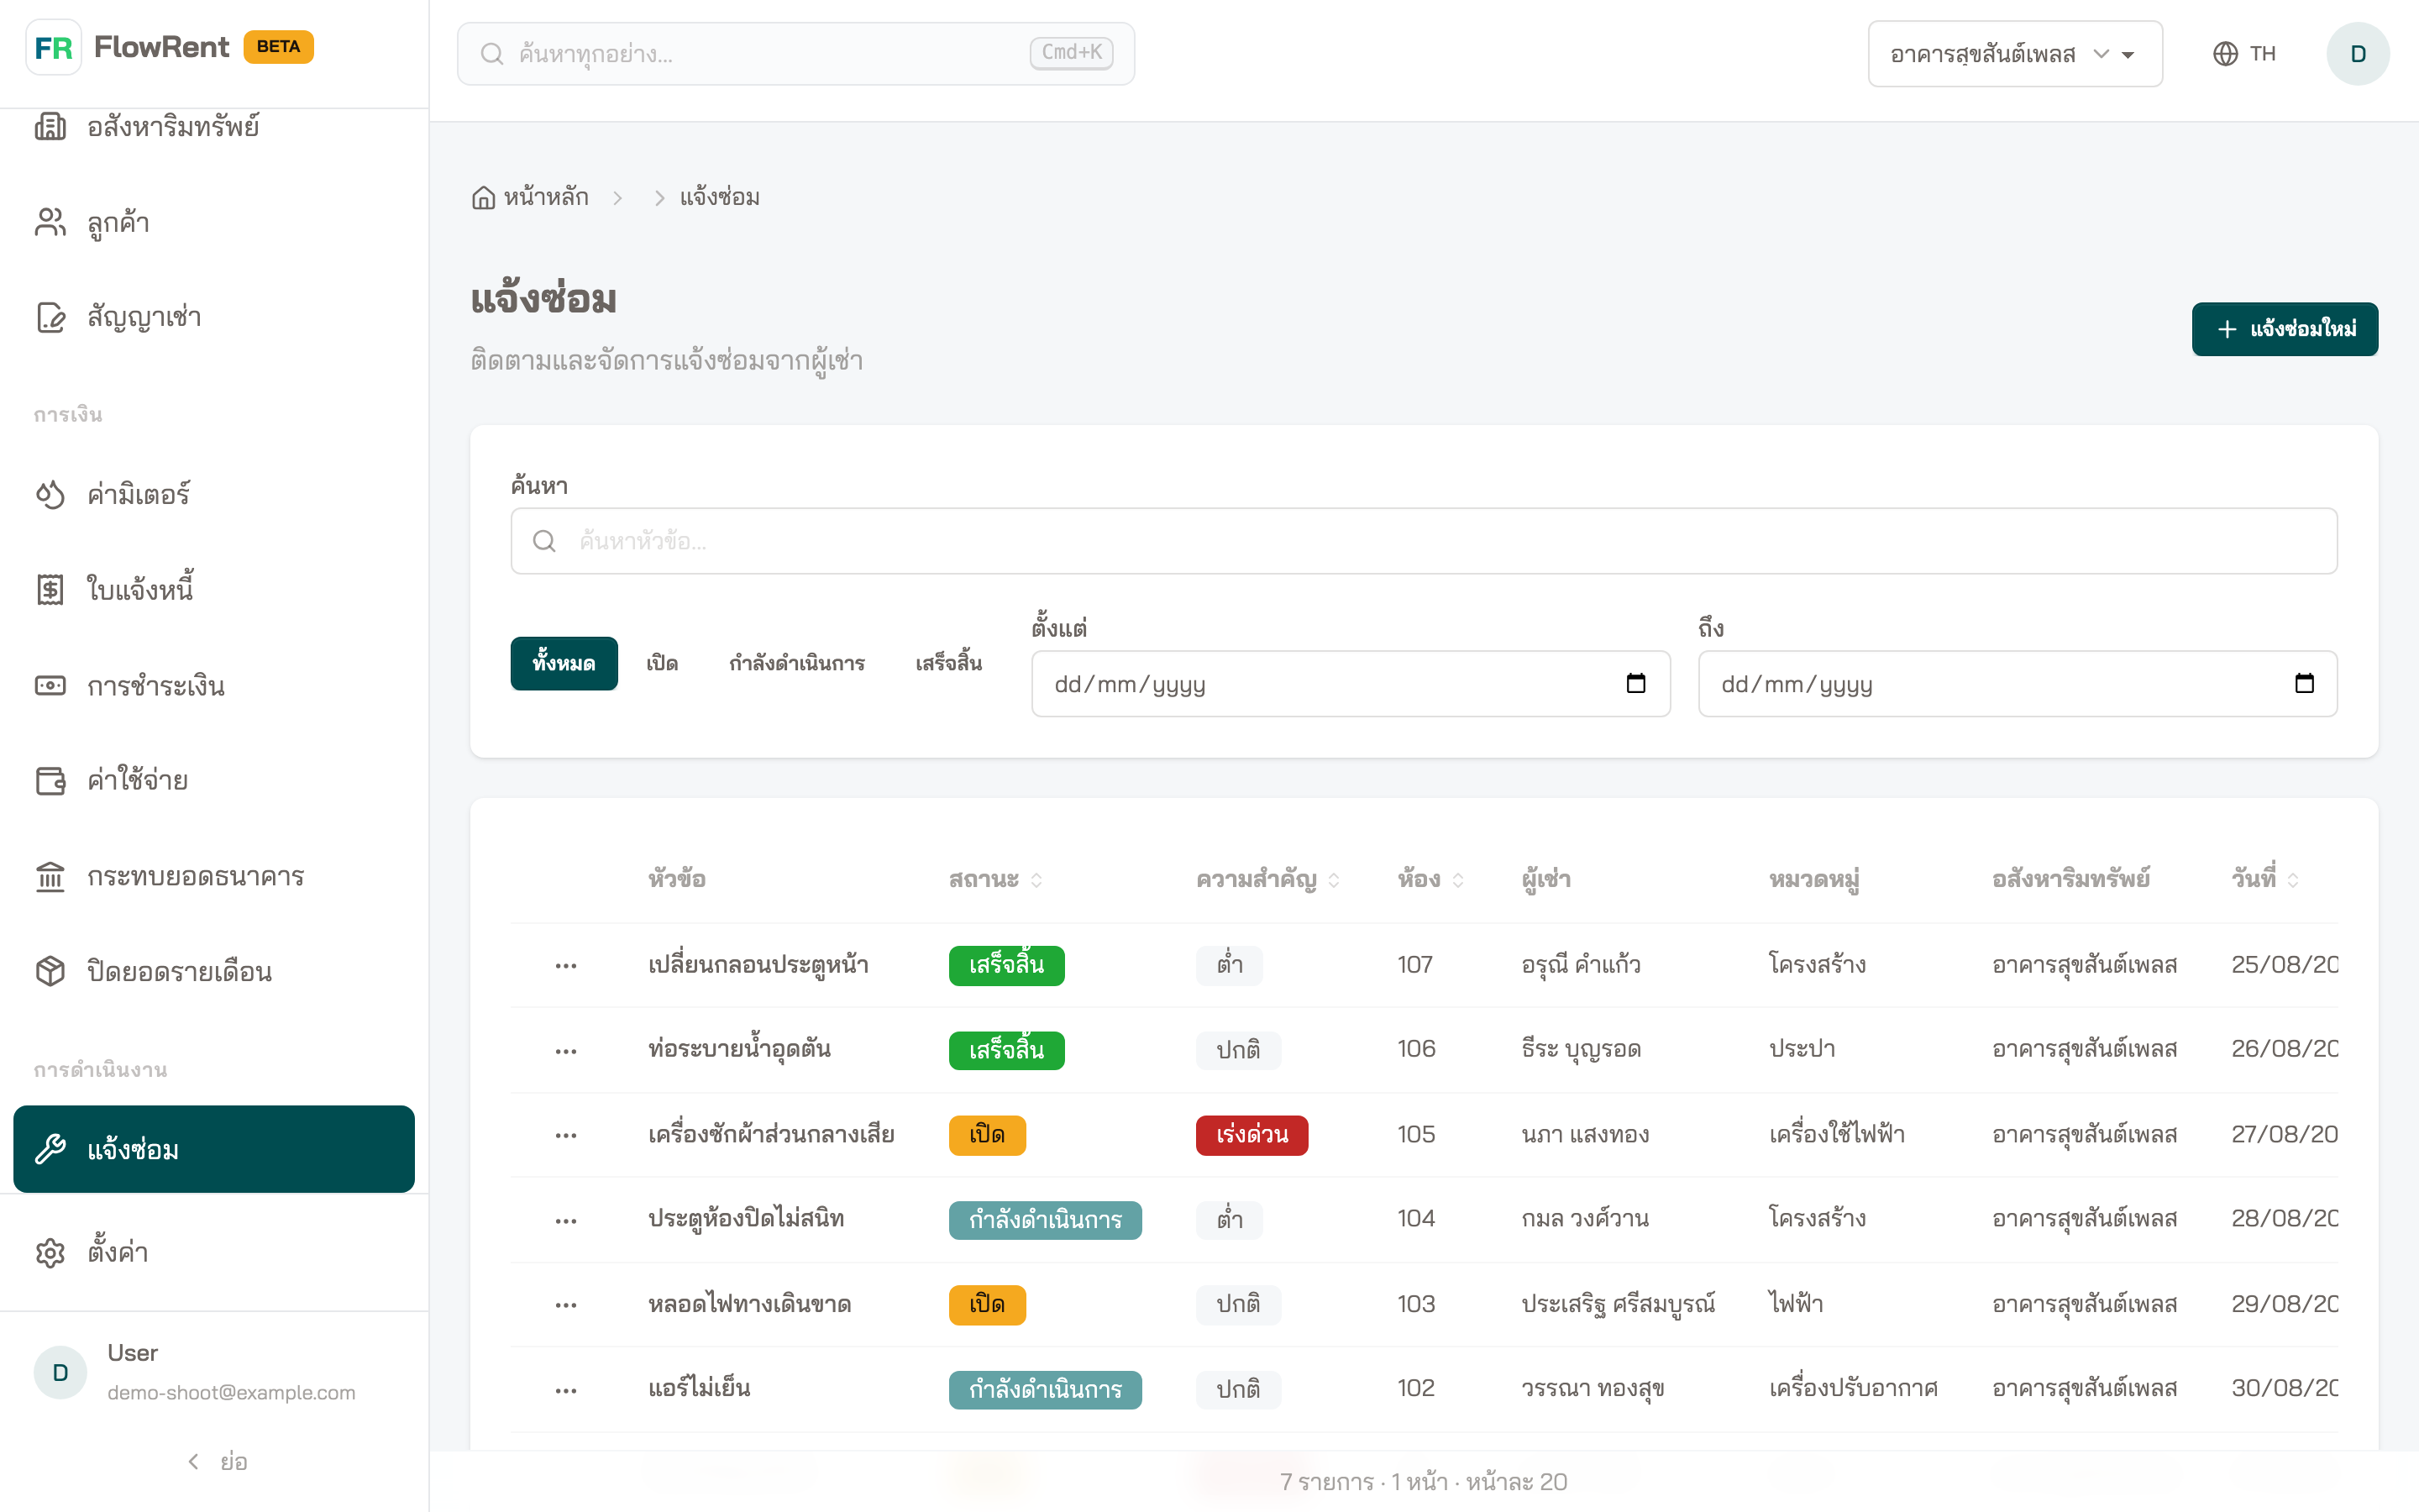
Task: Switch to the เสร็จสิ้น filter tab
Action: click(x=948, y=663)
